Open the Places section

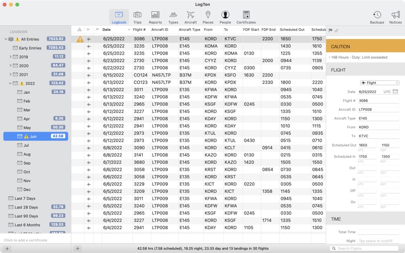(x=208, y=17)
